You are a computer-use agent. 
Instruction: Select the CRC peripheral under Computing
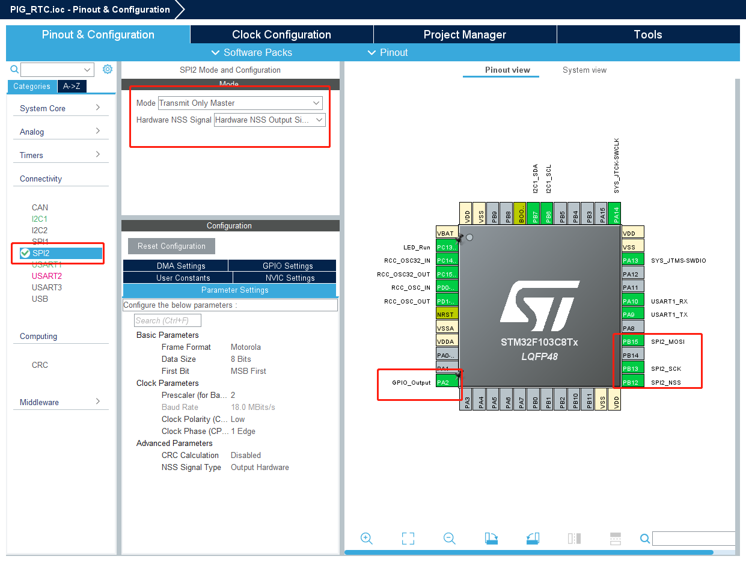(x=40, y=365)
